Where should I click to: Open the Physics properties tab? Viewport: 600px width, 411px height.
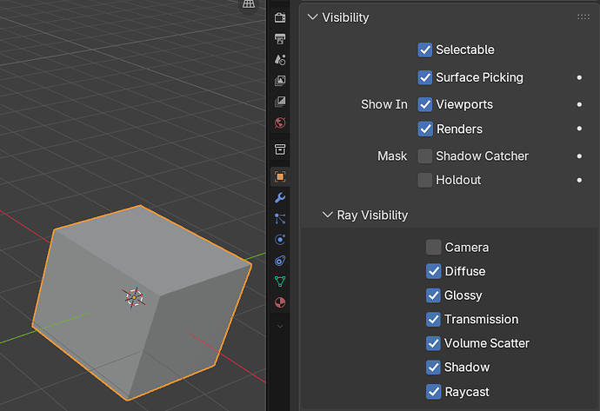coord(280,240)
